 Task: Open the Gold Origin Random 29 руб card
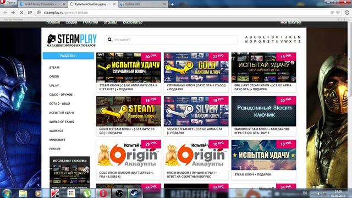129,160
